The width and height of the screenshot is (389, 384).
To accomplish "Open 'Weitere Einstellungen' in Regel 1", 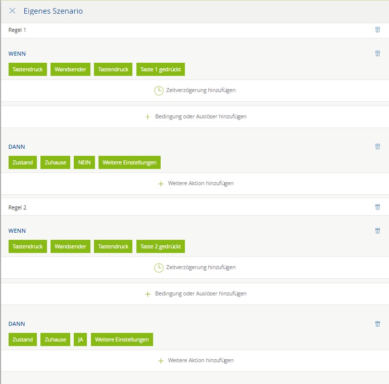I will point(129,162).
